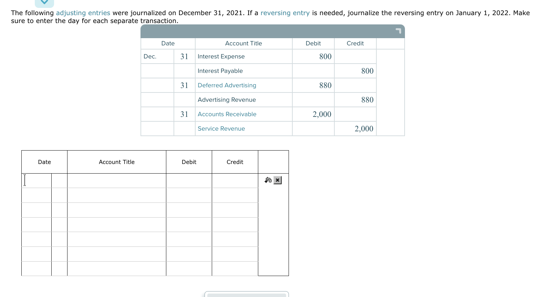Select the Interest Payable account text
Screen dimensions: 542x297
point(220,71)
